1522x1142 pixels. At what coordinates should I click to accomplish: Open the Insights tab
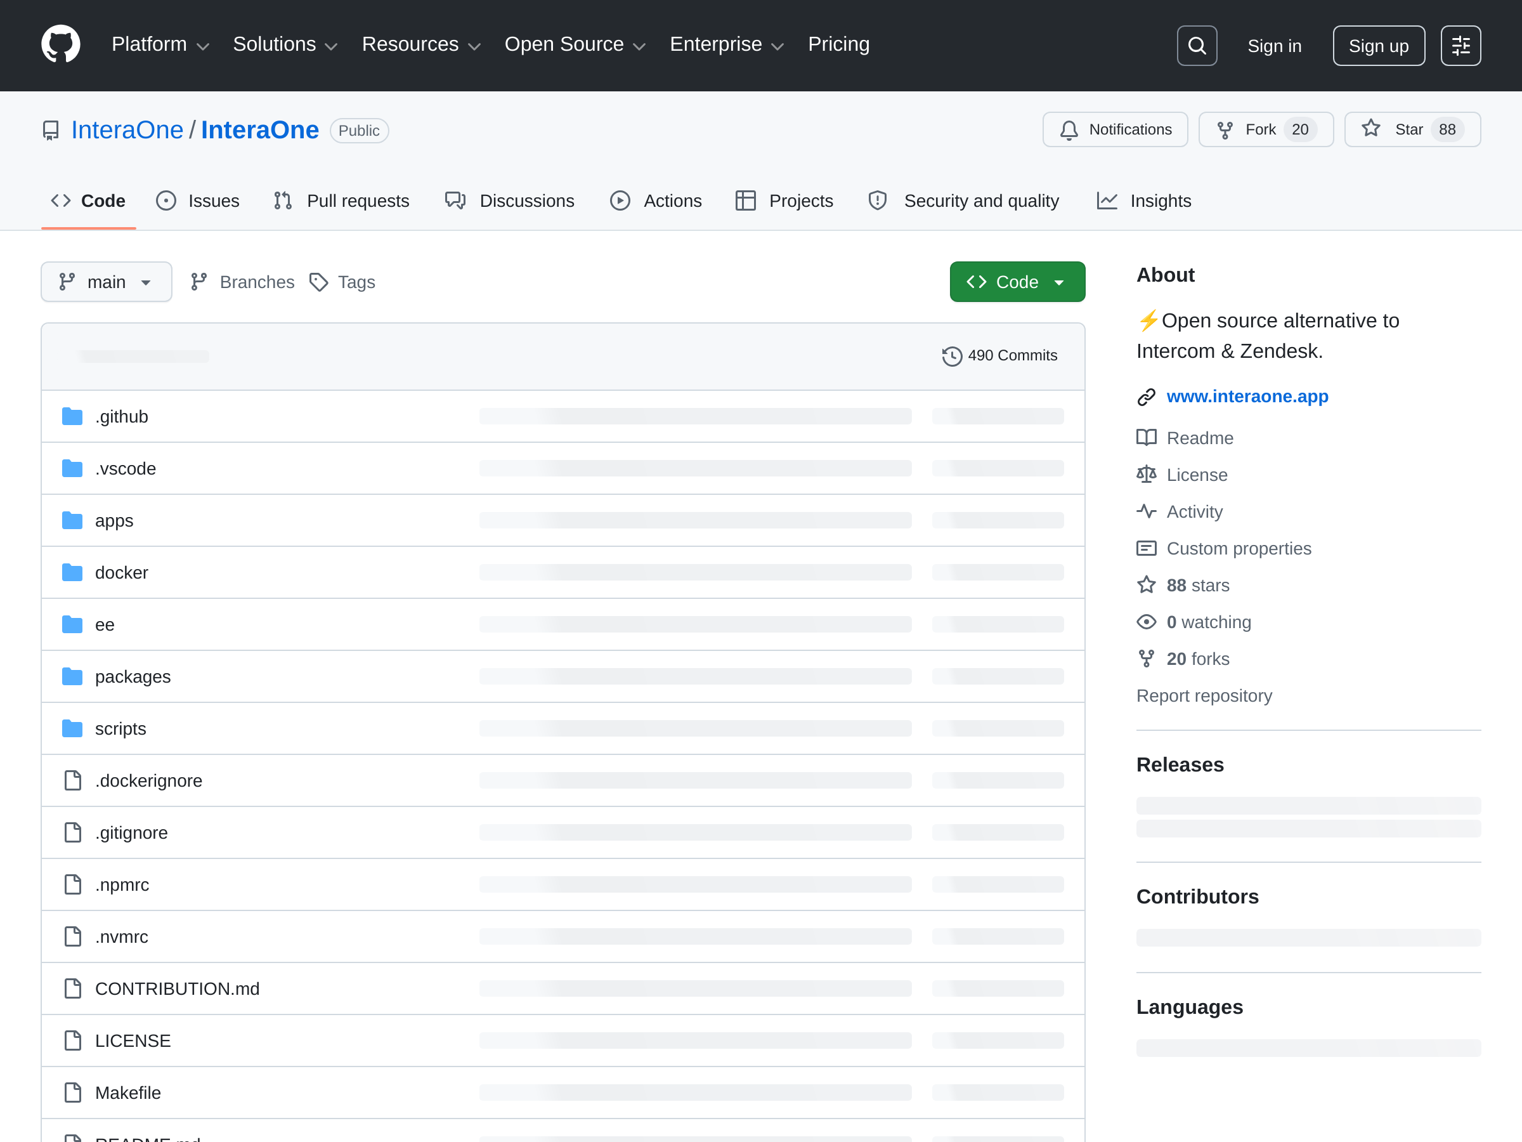1144,201
